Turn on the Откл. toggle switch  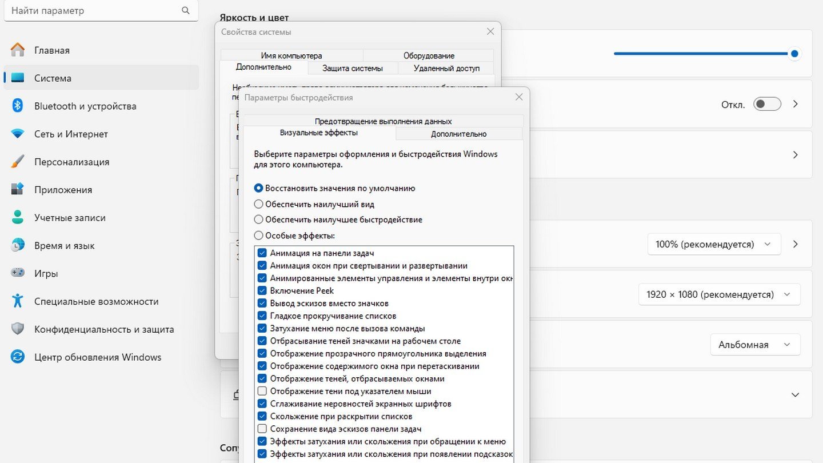[x=767, y=104]
